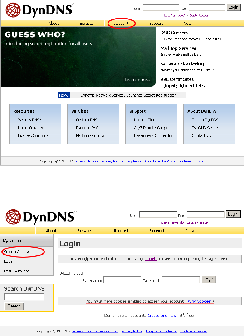Click the Login button in Account Login form

click(209, 280)
